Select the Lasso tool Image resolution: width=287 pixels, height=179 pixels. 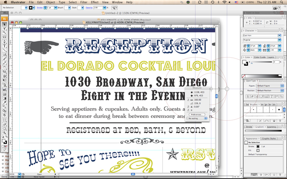(5, 37)
